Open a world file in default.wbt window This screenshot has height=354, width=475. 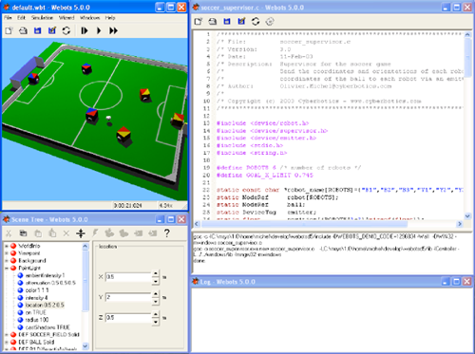coord(23,30)
